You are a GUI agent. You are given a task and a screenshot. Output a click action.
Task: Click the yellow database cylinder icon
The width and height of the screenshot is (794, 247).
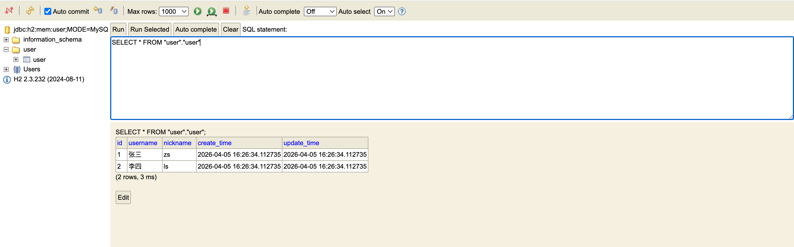[x=7, y=30]
